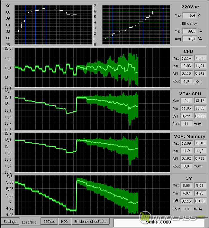
Task: Click the CPU Min value 12,03
Action: click(x=186, y=66)
